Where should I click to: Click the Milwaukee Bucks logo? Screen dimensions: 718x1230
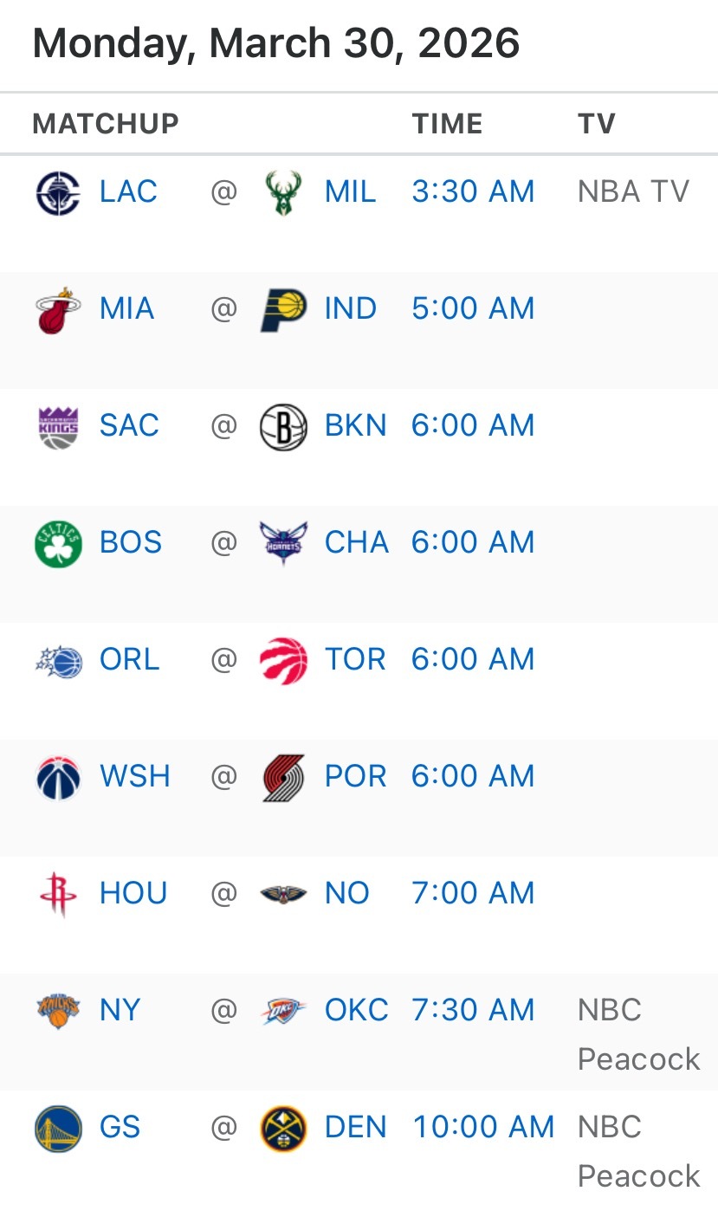(283, 192)
